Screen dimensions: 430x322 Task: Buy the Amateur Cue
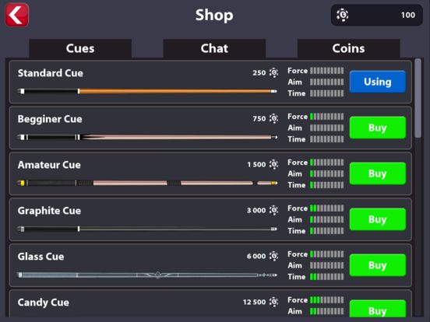(x=378, y=173)
